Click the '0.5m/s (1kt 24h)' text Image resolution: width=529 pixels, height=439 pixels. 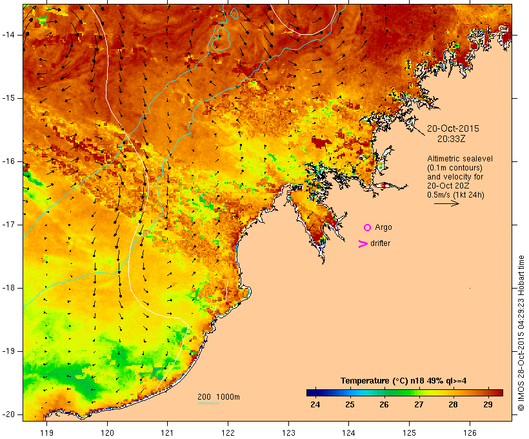[455, 195]
